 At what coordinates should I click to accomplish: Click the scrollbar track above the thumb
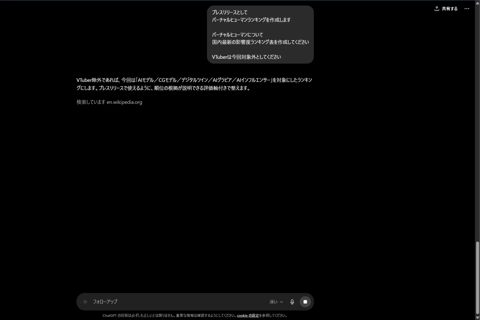coord(477,122)
